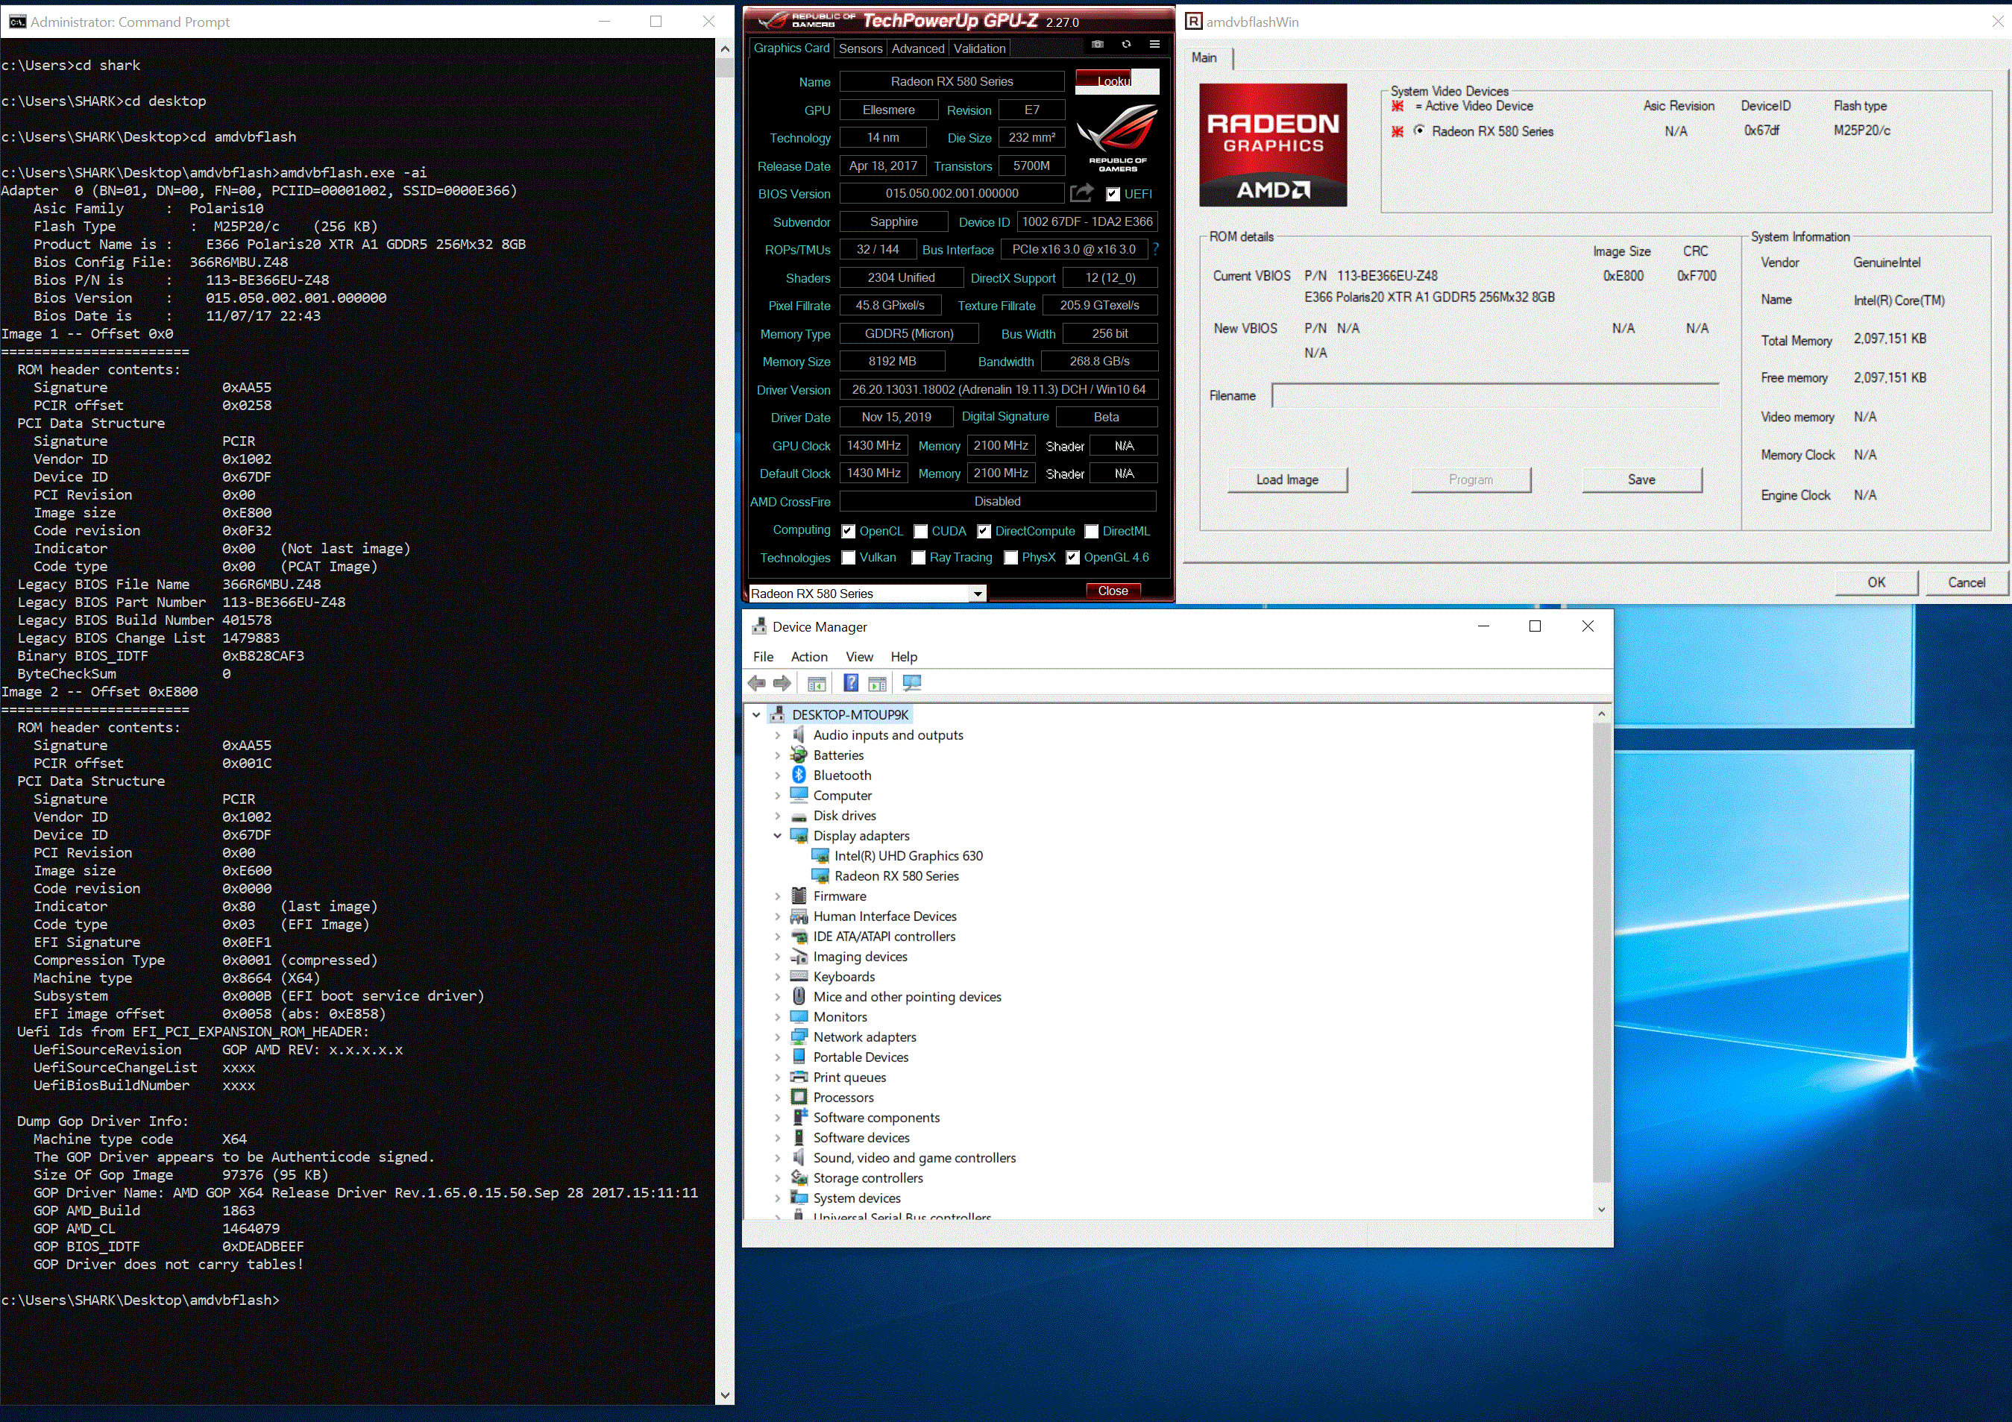Click the amdvbflashWin title bar icon
Image resolution: width=2012 pixels, height=1422 pixels.
coord(1193,22)
